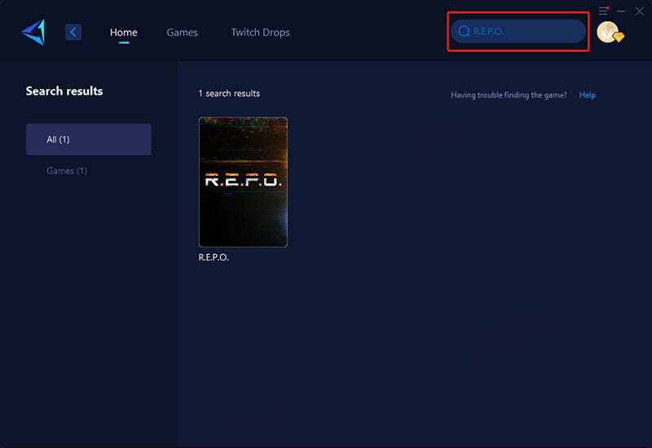The image size is (652, 448).
Task: Click the GearUP Booster logo
Action: (x=33, y=32)
